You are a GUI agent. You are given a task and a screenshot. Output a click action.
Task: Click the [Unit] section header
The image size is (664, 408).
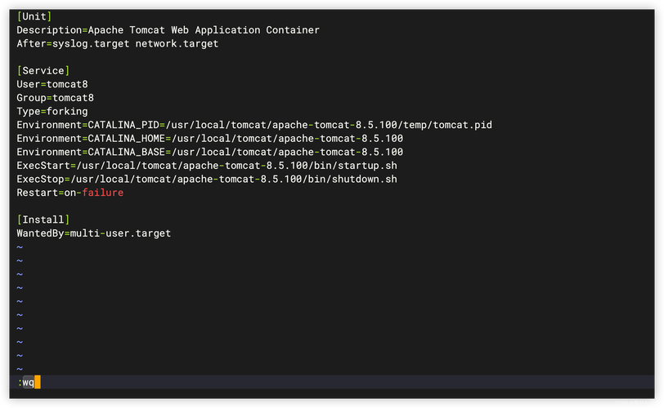(34, 16)
